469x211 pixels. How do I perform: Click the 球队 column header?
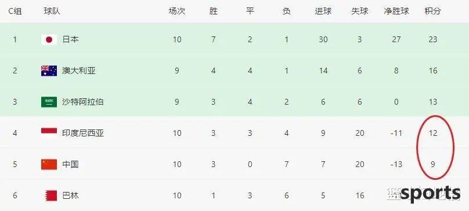click(x=52, y=12)
